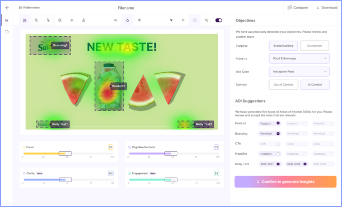Expand the Use Case Instagram Feed dropdown

pos(299,72)
